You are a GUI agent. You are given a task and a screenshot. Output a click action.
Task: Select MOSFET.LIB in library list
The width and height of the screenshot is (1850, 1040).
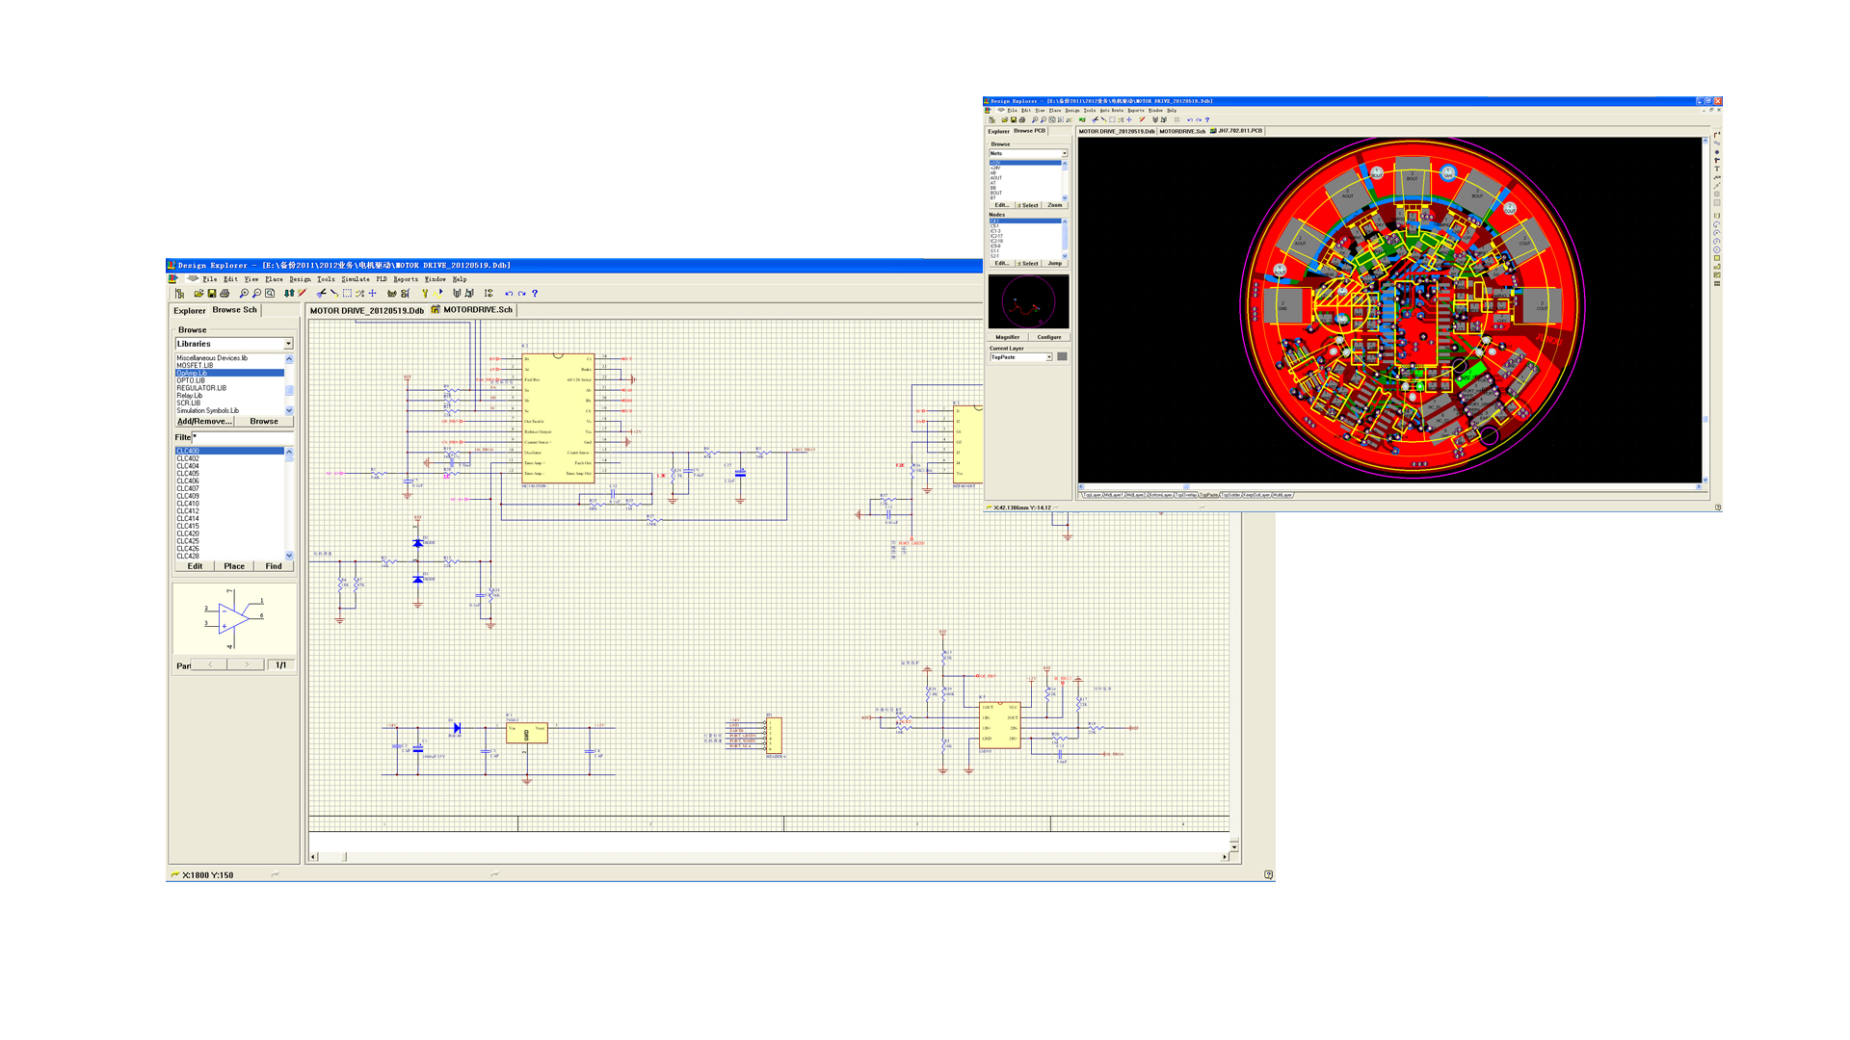[x=229, y=366]
